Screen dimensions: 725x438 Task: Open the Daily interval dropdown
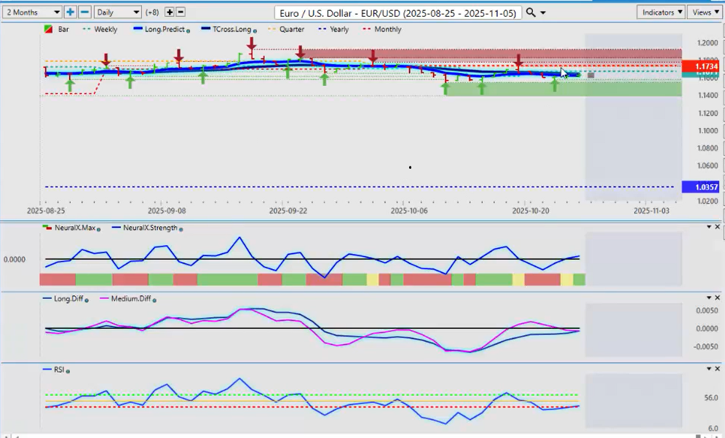click(117, 12)
